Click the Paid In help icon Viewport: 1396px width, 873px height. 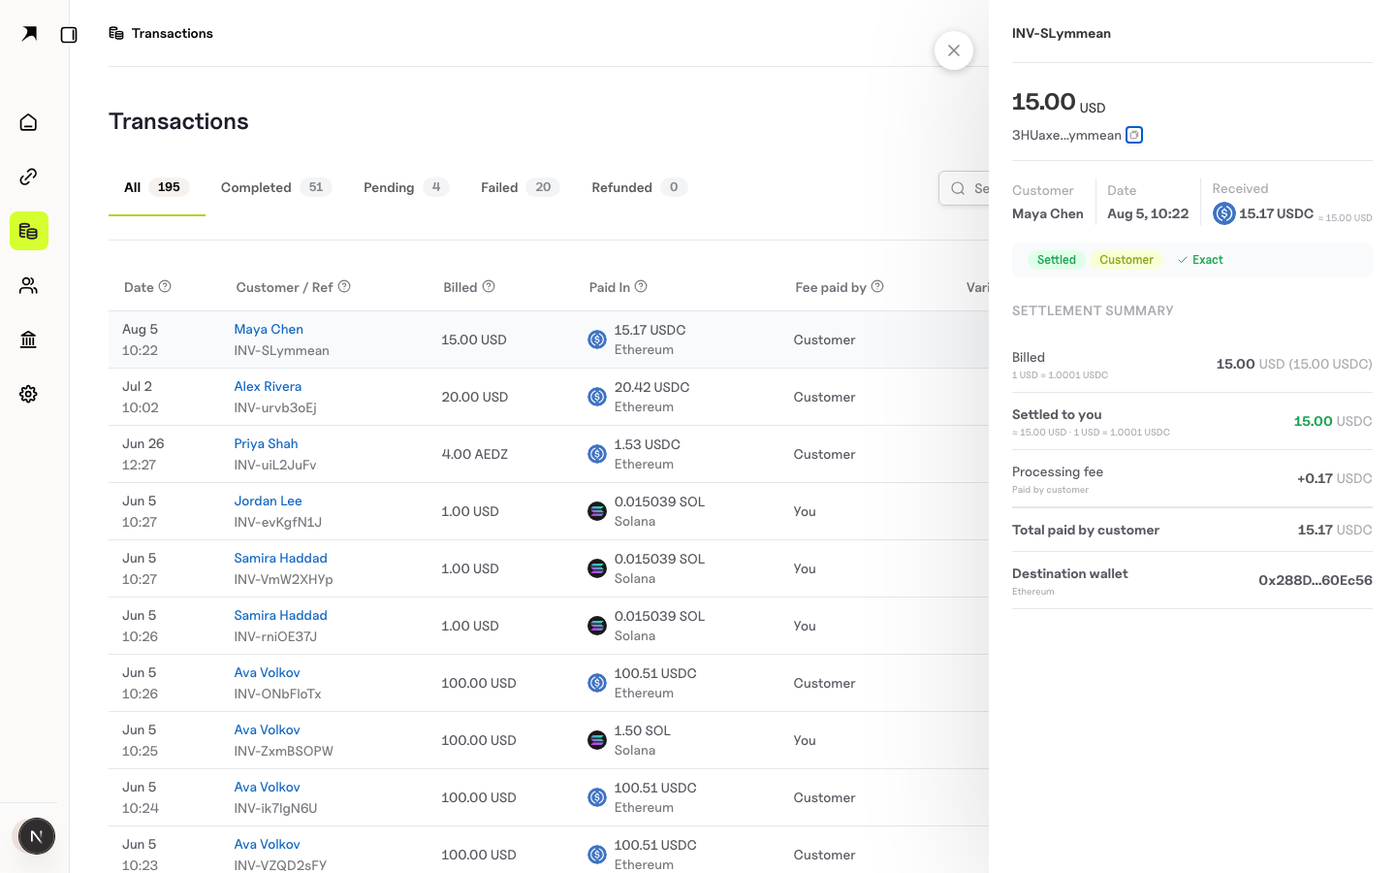pyautogui.click(x=641, y=286)
